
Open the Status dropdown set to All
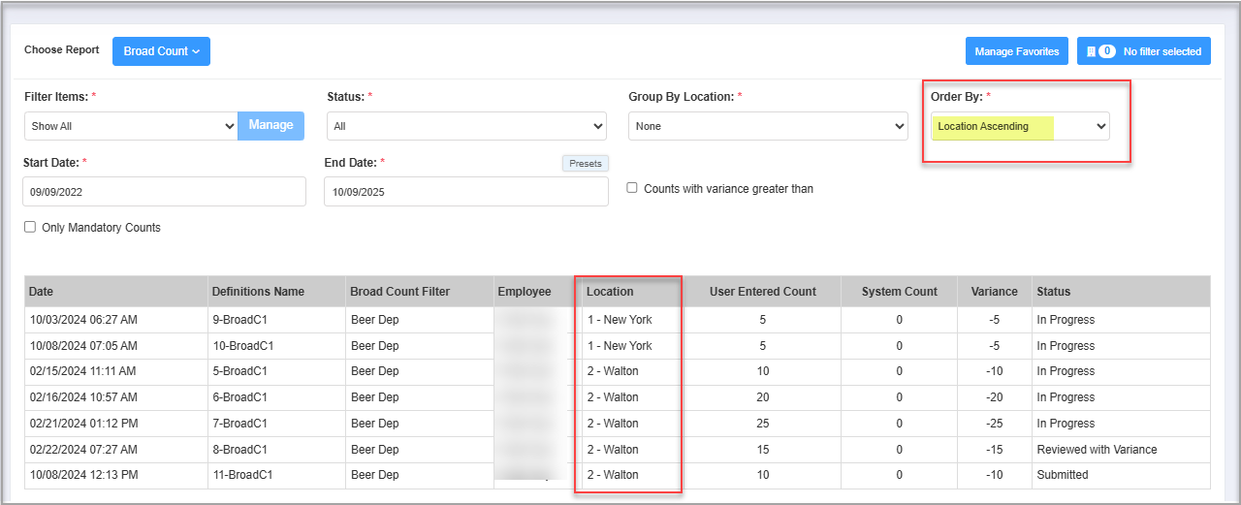pyautogui.click(x=466, y=126)
